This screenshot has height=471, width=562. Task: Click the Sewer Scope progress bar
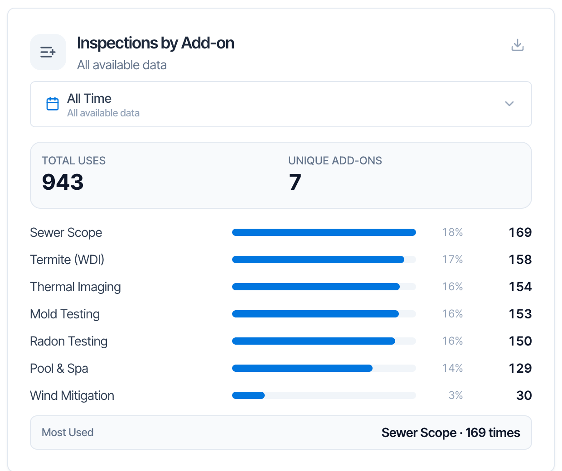click(324, 232)
